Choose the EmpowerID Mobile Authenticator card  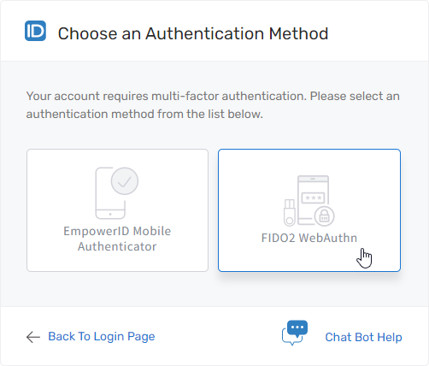click(x=117, y=210)
